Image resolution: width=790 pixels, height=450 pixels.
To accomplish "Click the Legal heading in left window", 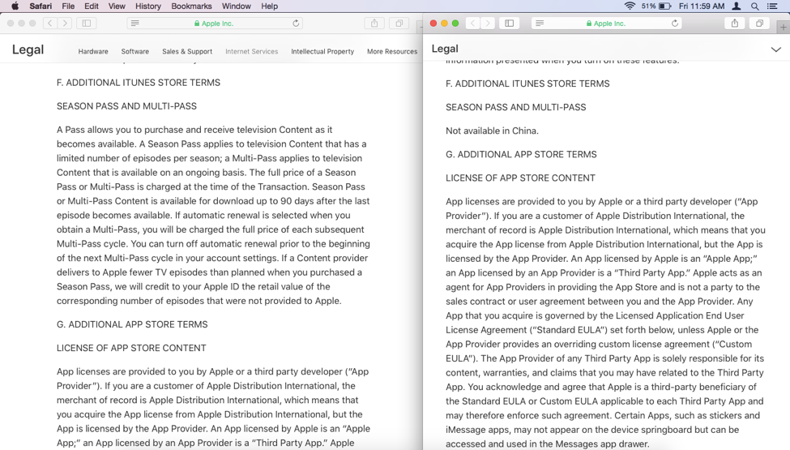I will point(28,49).
